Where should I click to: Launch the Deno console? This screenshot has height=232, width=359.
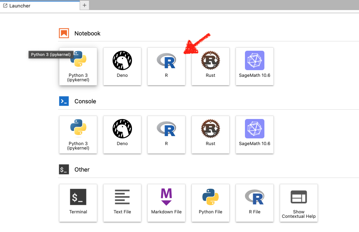coord(122,135)
